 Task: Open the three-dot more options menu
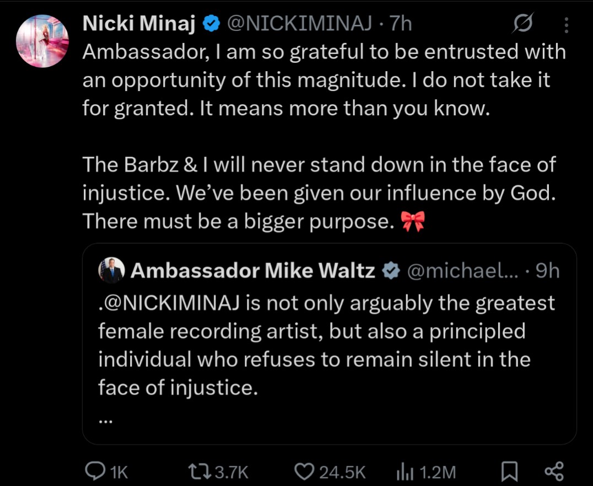click(x=566, y=25)
